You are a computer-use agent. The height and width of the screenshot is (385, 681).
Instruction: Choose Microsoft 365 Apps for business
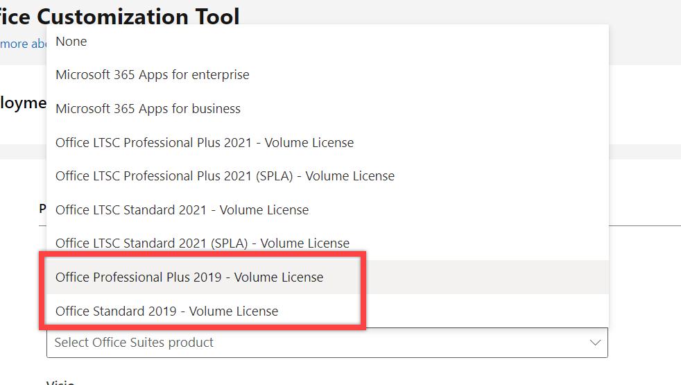pos(327,109)
